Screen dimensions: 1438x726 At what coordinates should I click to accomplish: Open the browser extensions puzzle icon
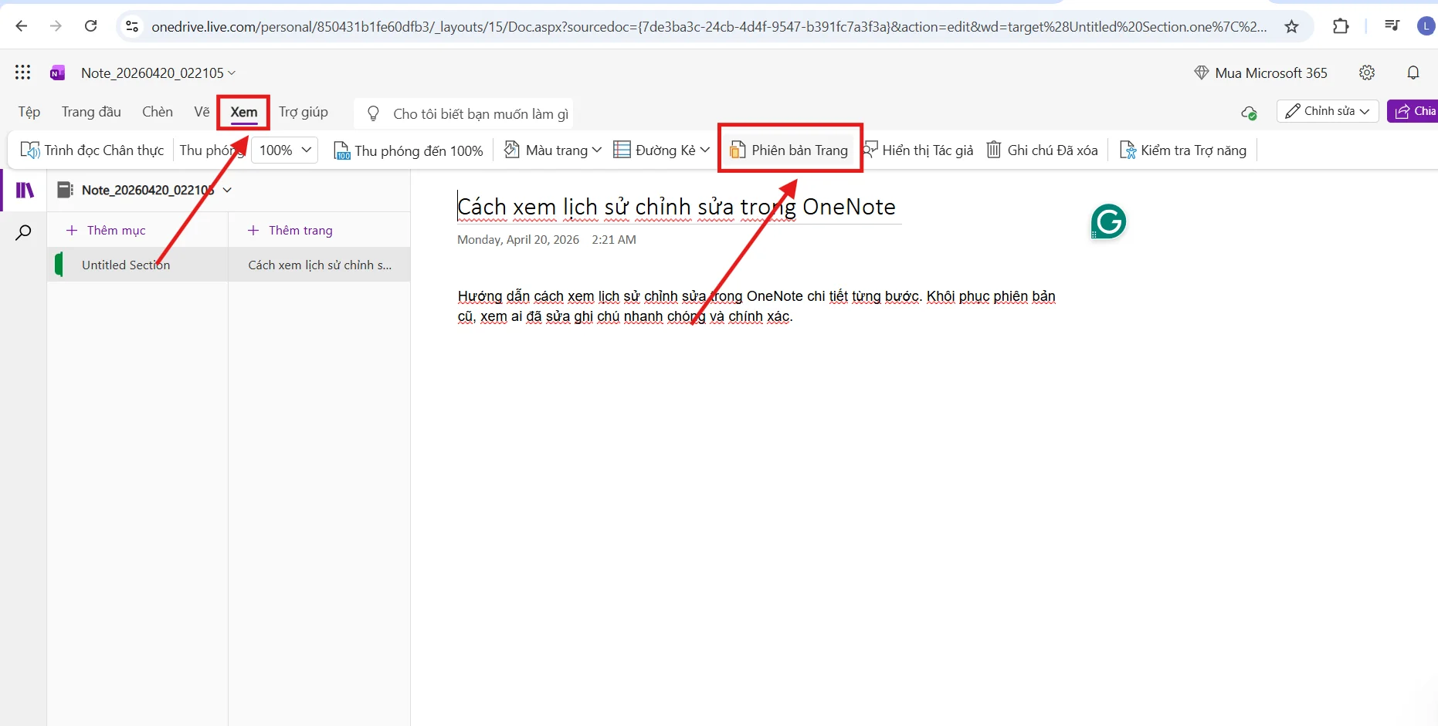point(1341,26)
